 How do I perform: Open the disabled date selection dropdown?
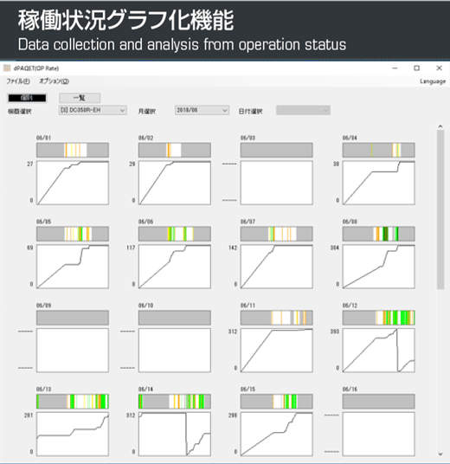[x=303, y=111]
